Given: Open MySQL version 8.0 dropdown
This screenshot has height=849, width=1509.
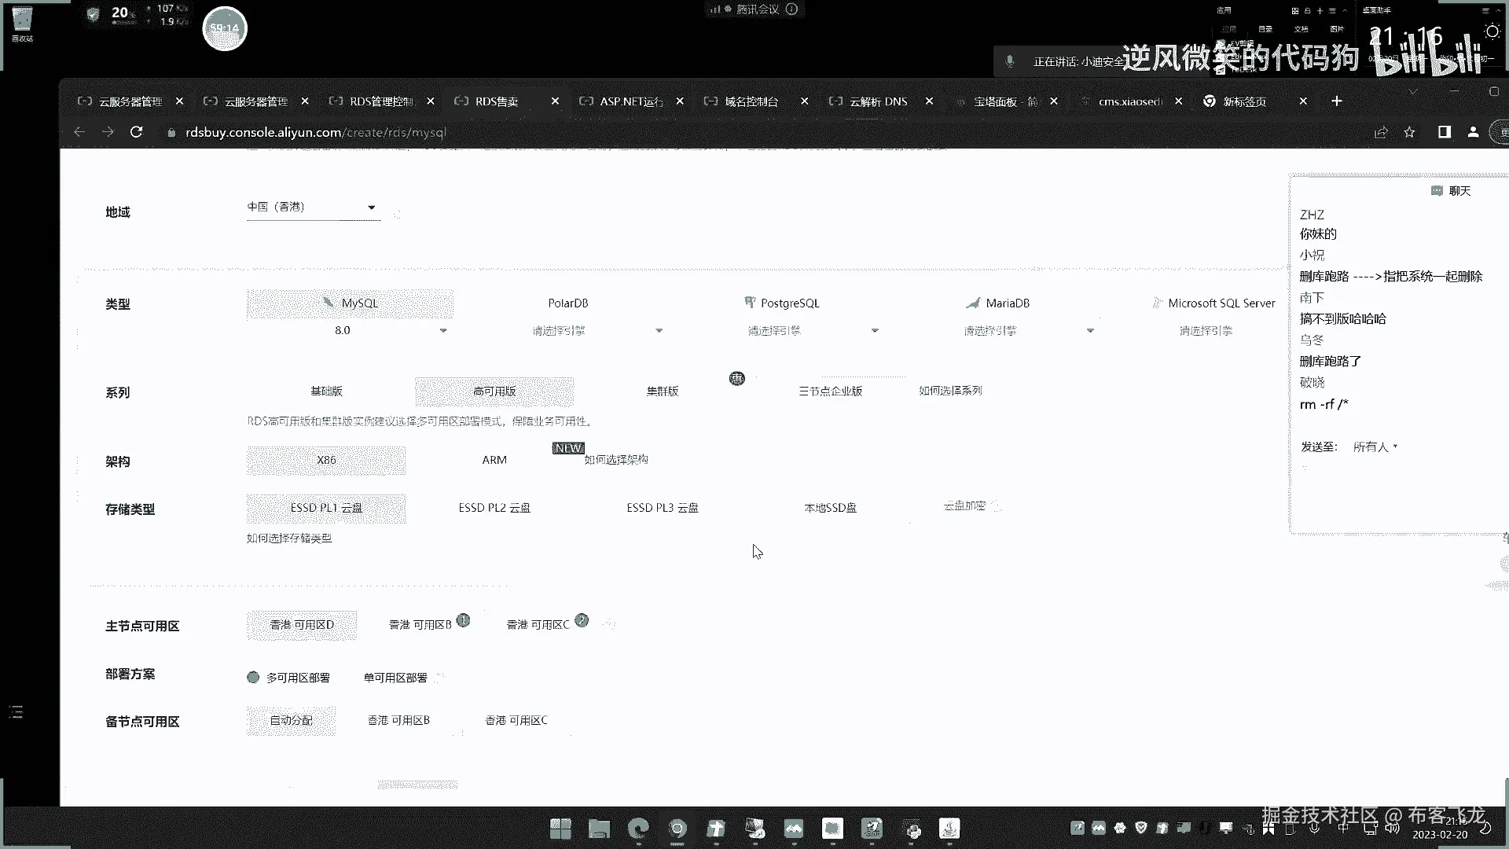Looking at the screenshot, I should pos(443,331).
